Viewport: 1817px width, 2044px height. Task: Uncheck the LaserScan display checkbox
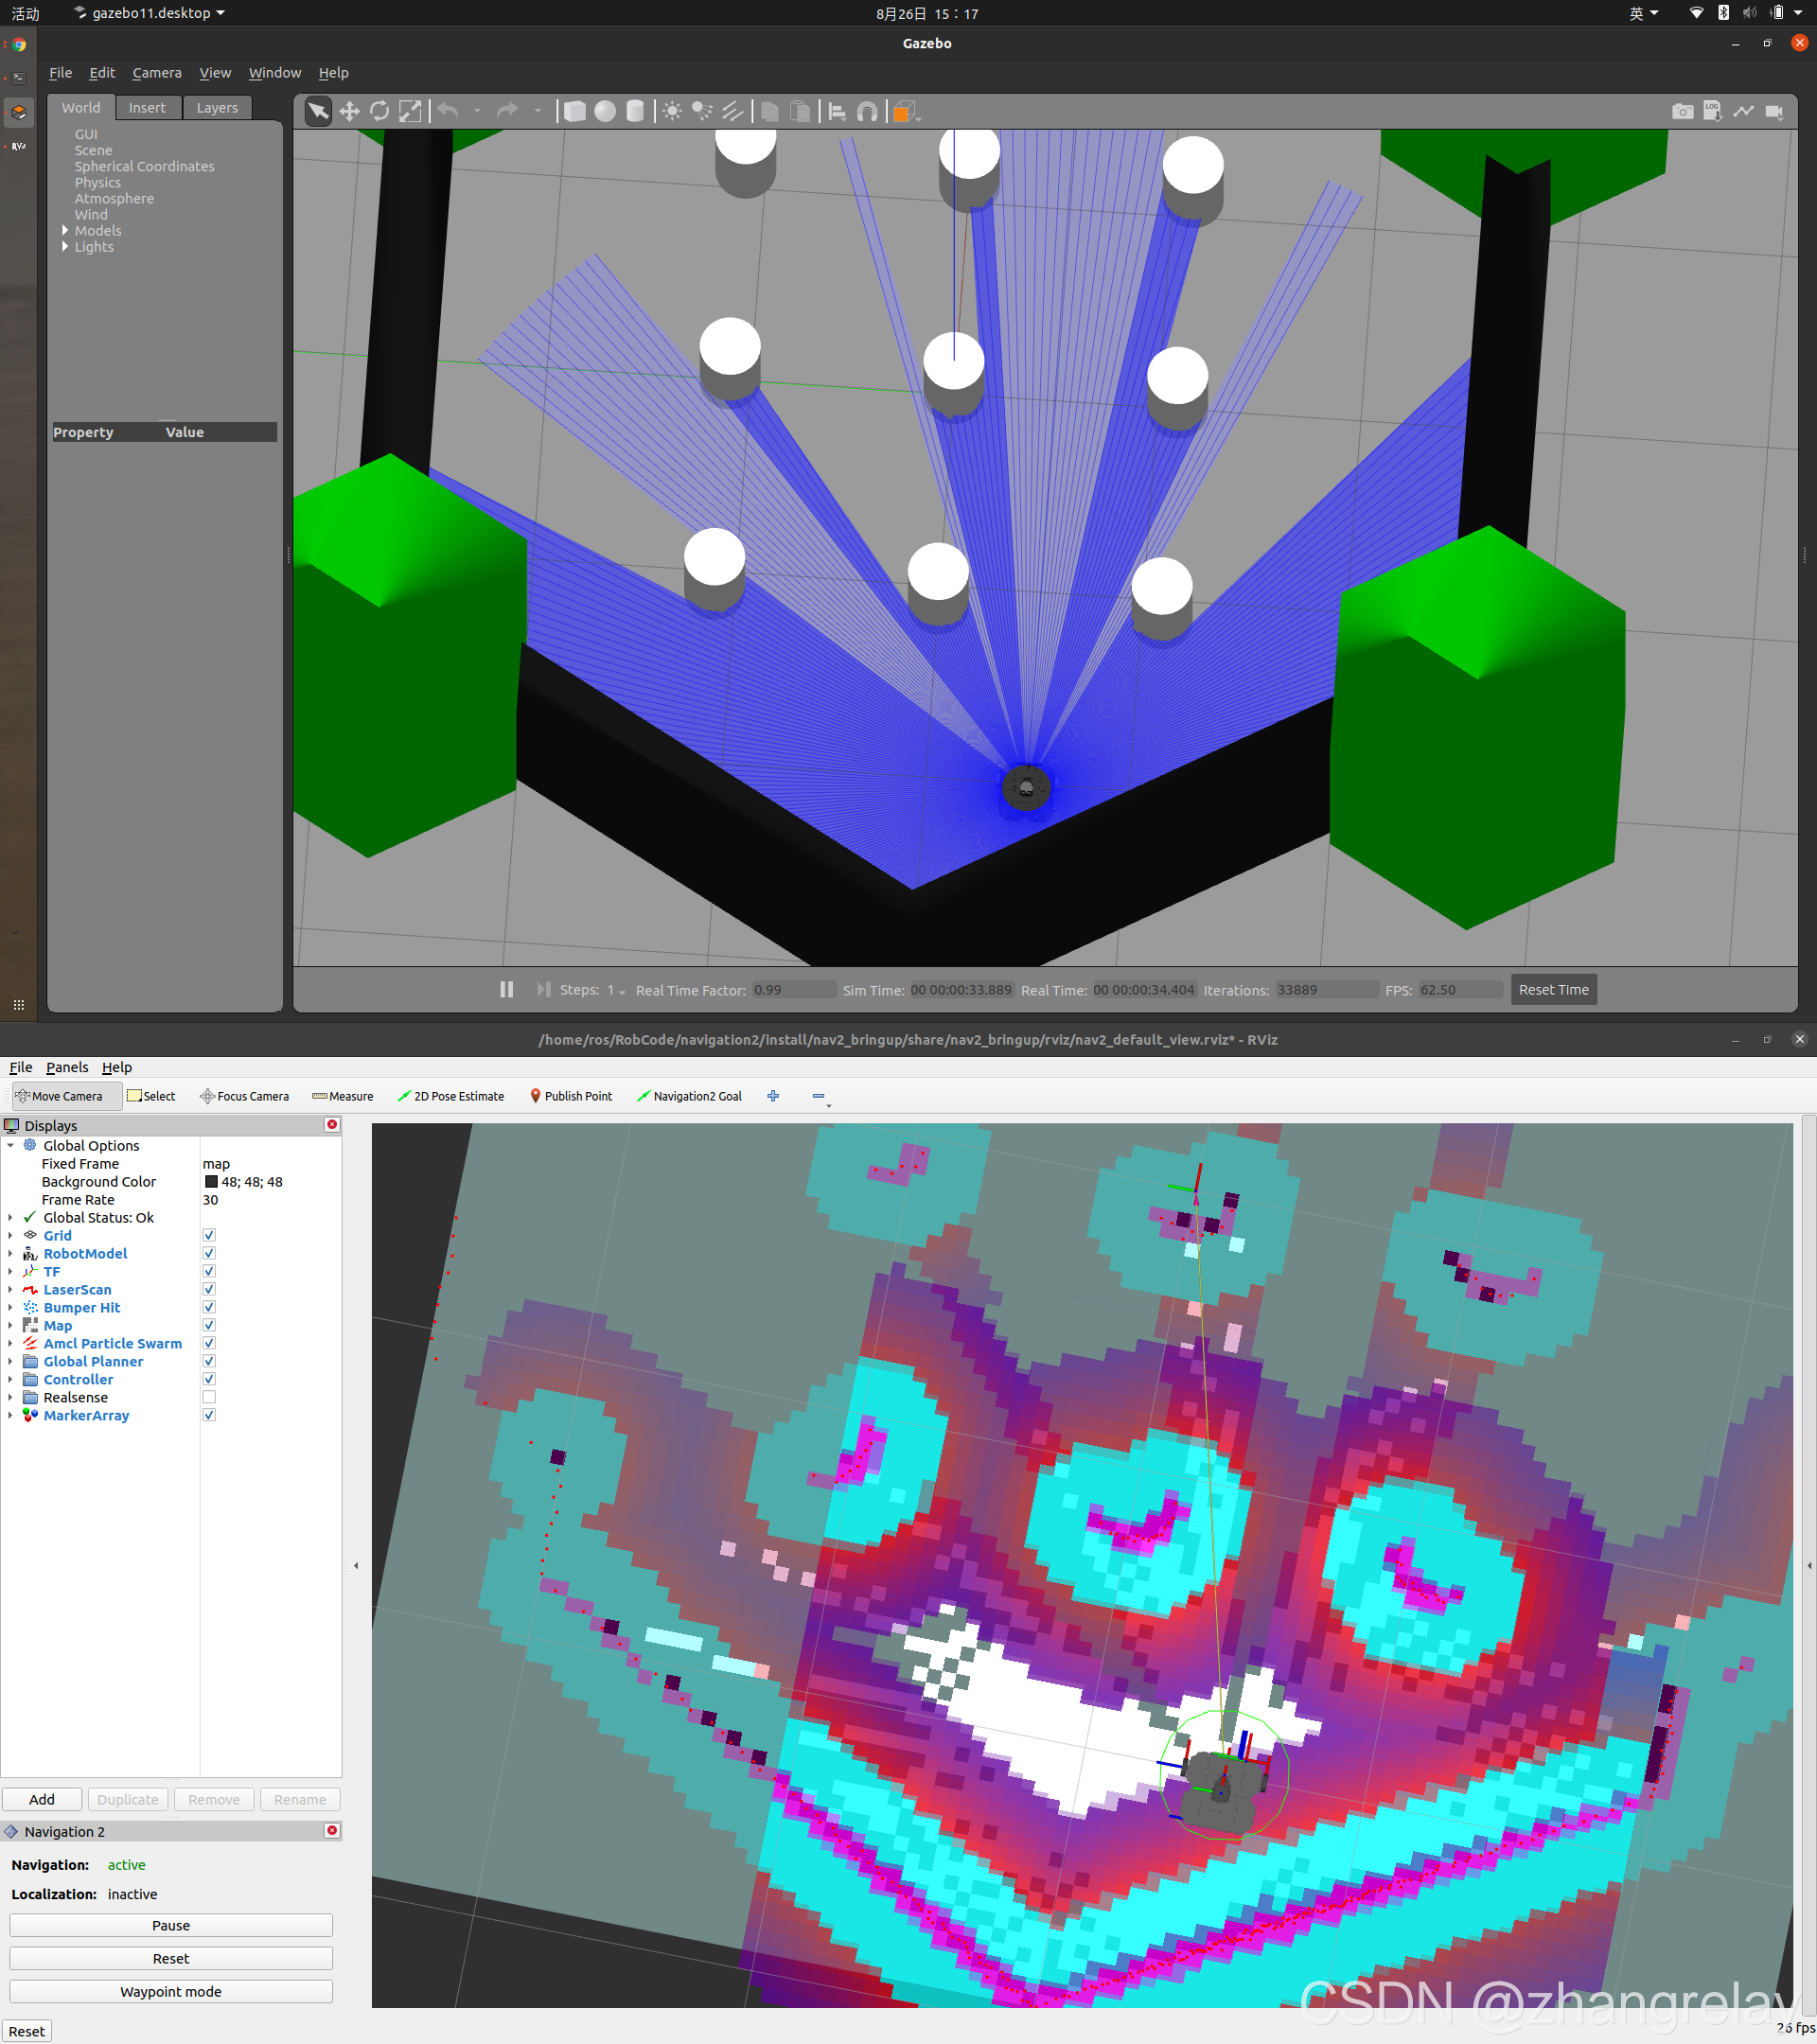[x=209, y=1289]
